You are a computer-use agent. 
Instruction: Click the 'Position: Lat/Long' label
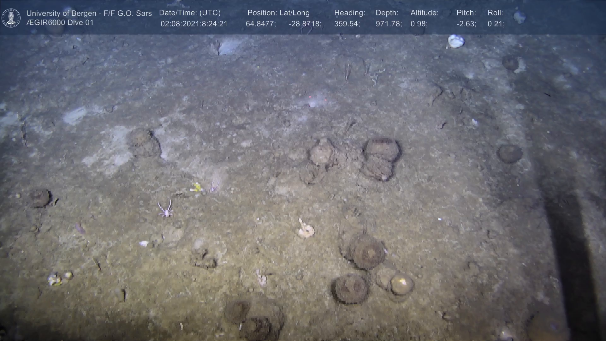click(278, 13)
